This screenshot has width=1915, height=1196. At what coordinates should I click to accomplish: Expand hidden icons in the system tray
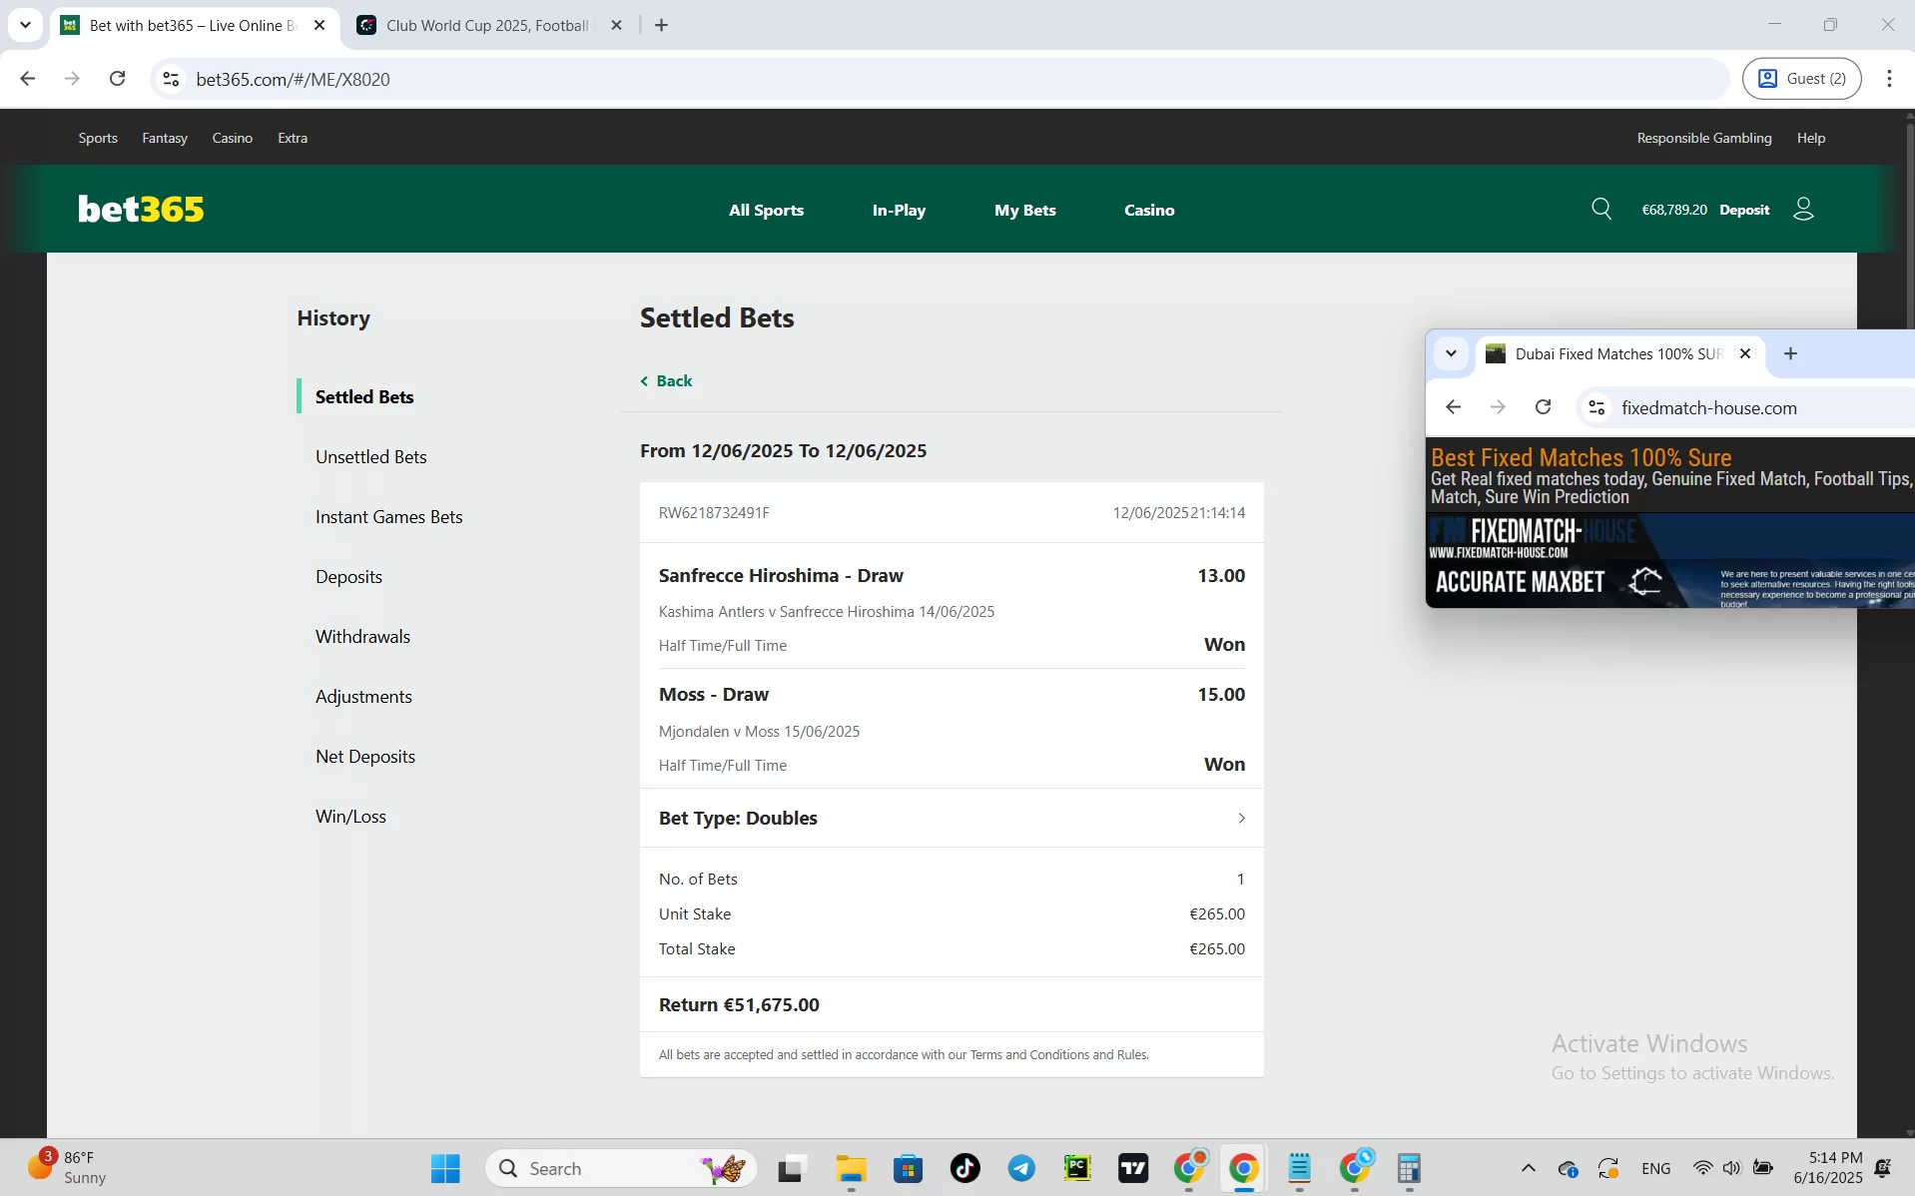(1527, 1168)
